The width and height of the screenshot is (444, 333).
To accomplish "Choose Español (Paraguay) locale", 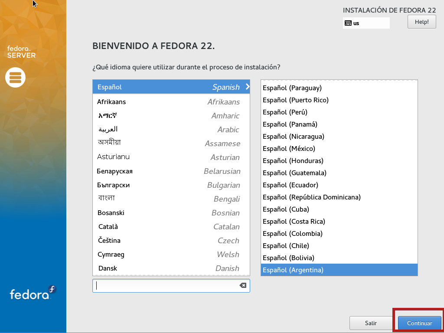I will pyautogui.click(x=339, y=88).
